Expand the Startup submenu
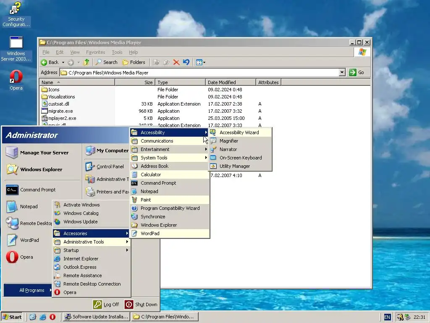Image resolution: width=430 pixels, height=323 pixels. pos(91,250)
